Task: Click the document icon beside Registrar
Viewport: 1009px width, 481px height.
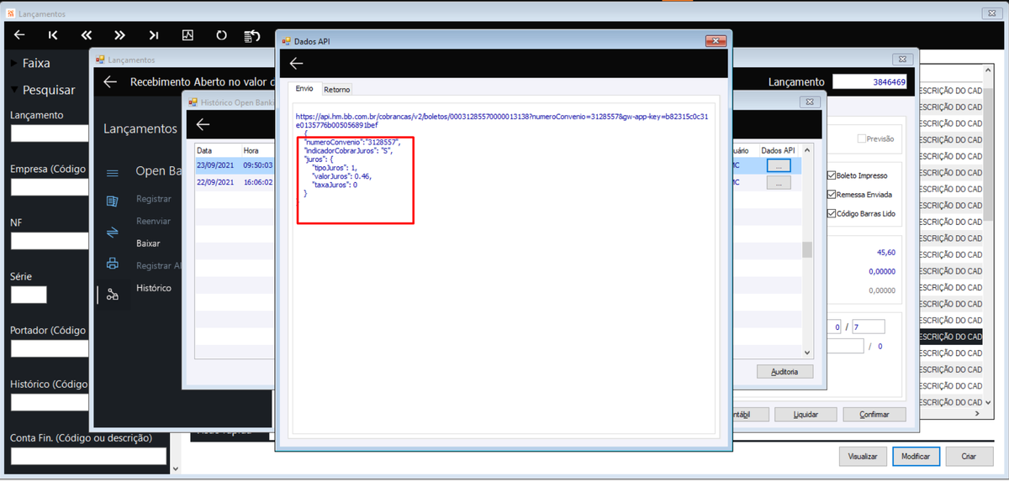Action: [x=113, y=201]
